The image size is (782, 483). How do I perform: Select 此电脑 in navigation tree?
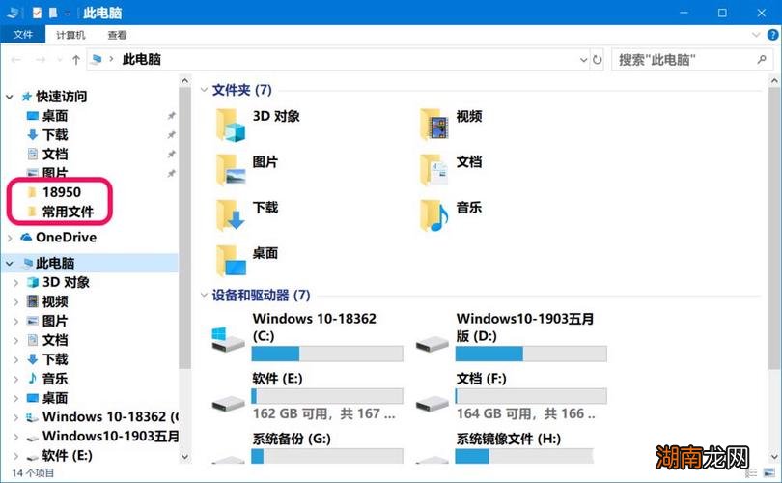pyautogui.click(x=49, y=263)
